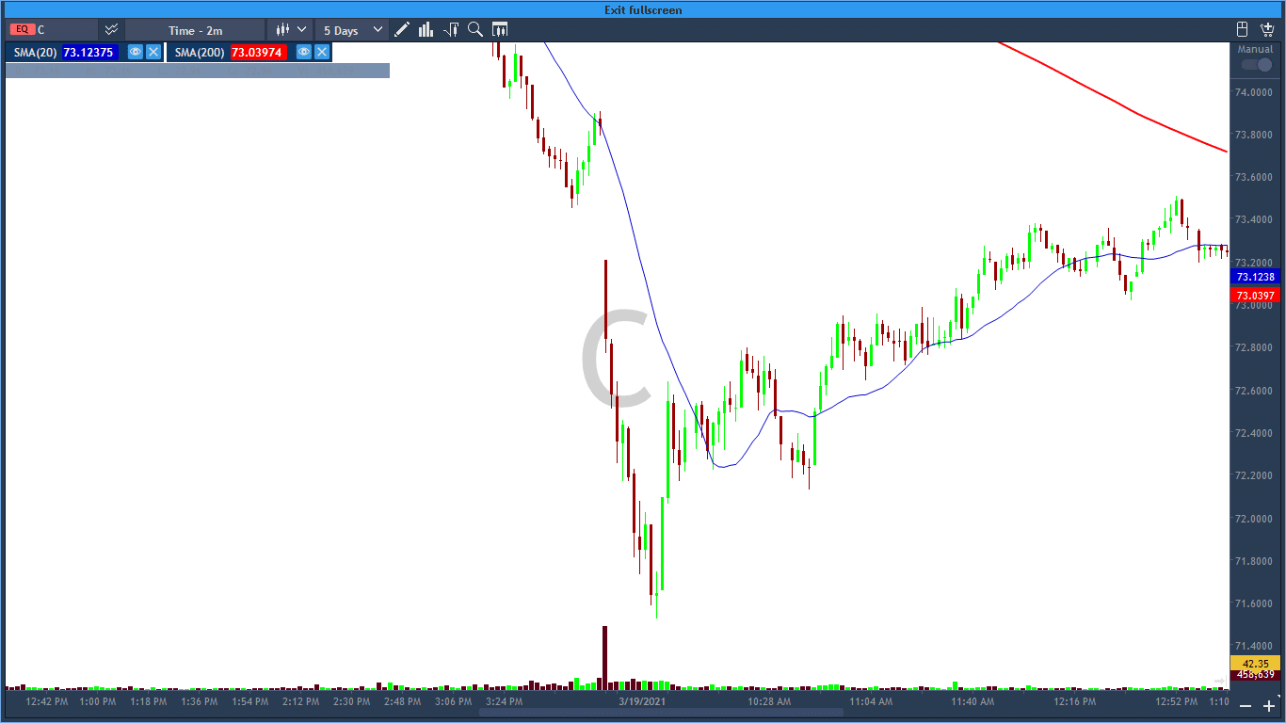Viewport: 1286px width, 723px height.
Task: Click the SMA(20) indicator label
Action: pos(35,53)
